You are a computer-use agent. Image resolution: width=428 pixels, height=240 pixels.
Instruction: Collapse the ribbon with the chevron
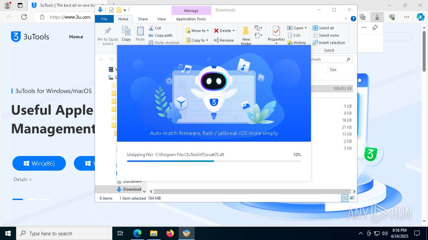(346, 19)
